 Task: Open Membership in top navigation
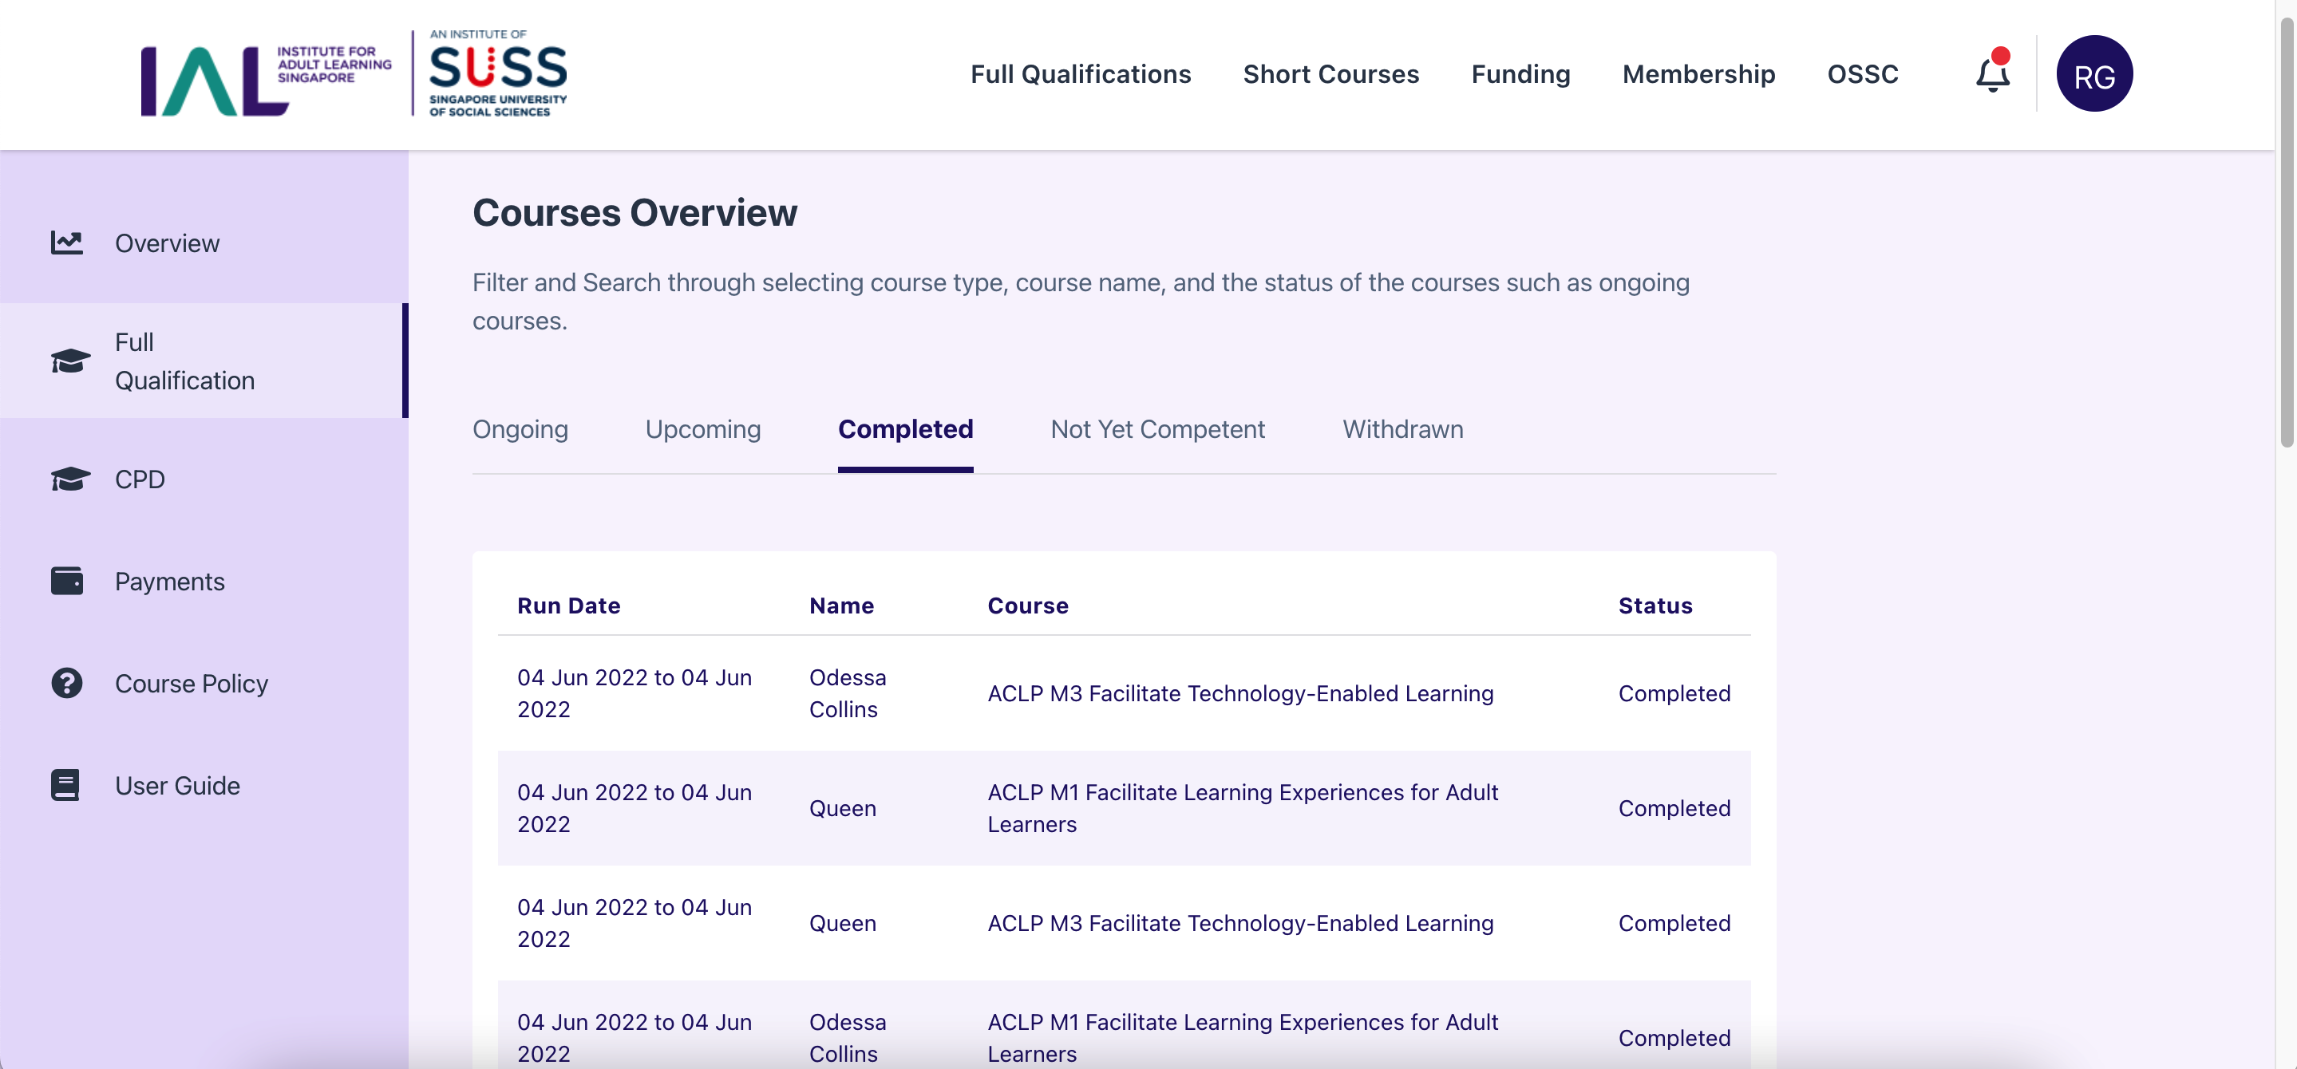click(x=1698, y=74)
